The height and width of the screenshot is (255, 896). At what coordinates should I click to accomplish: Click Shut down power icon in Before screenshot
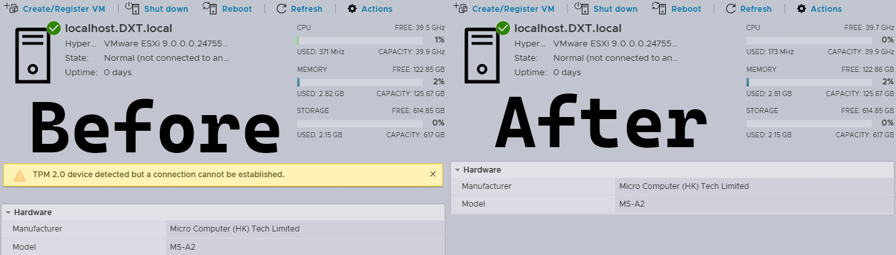pos(132,8)
